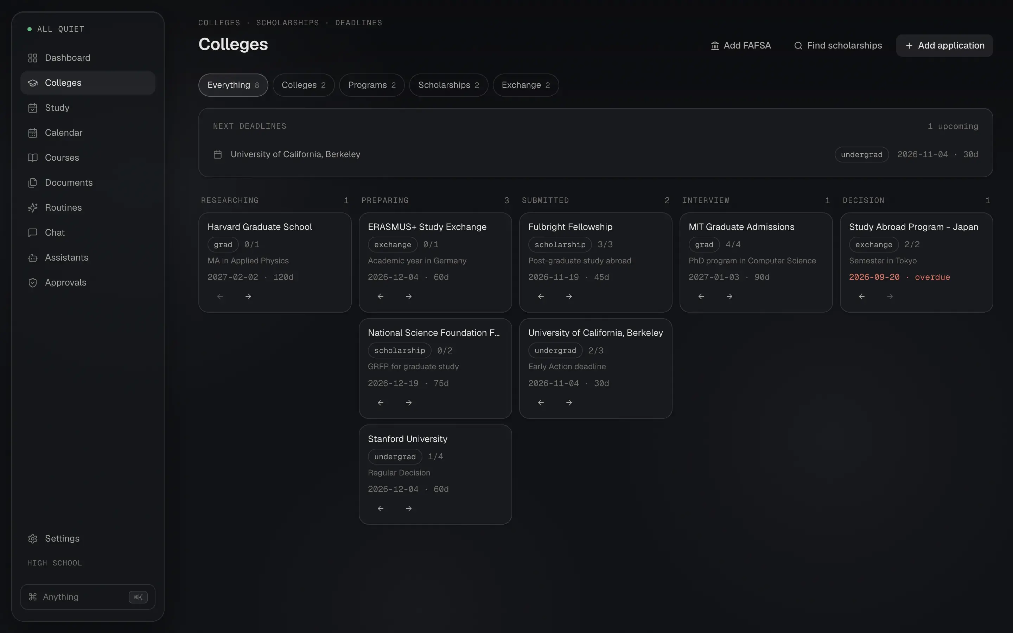Open Dashboard from the sidebar
1013x633 pixels.
[x=88, y=58]
